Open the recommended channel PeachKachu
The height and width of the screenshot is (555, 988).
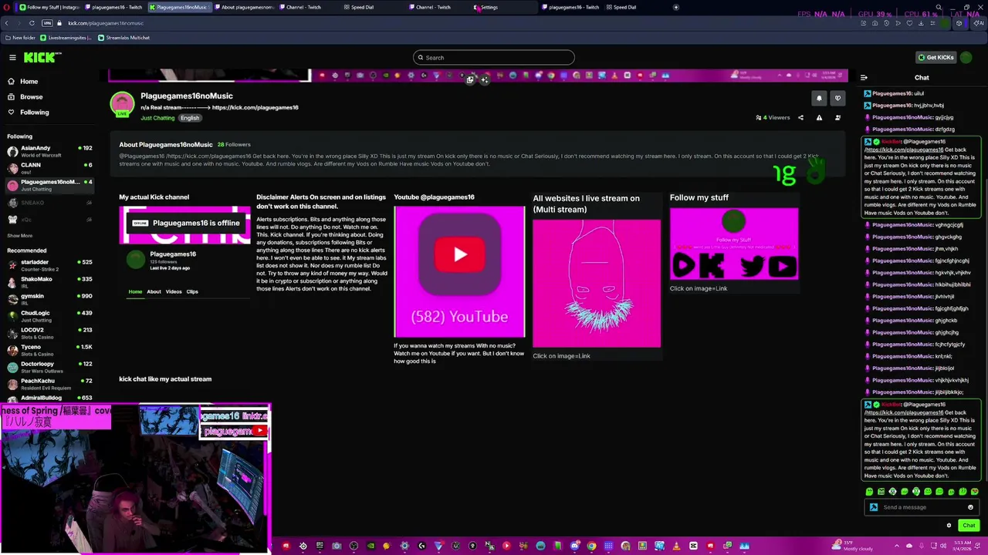[x=49, y=383]
